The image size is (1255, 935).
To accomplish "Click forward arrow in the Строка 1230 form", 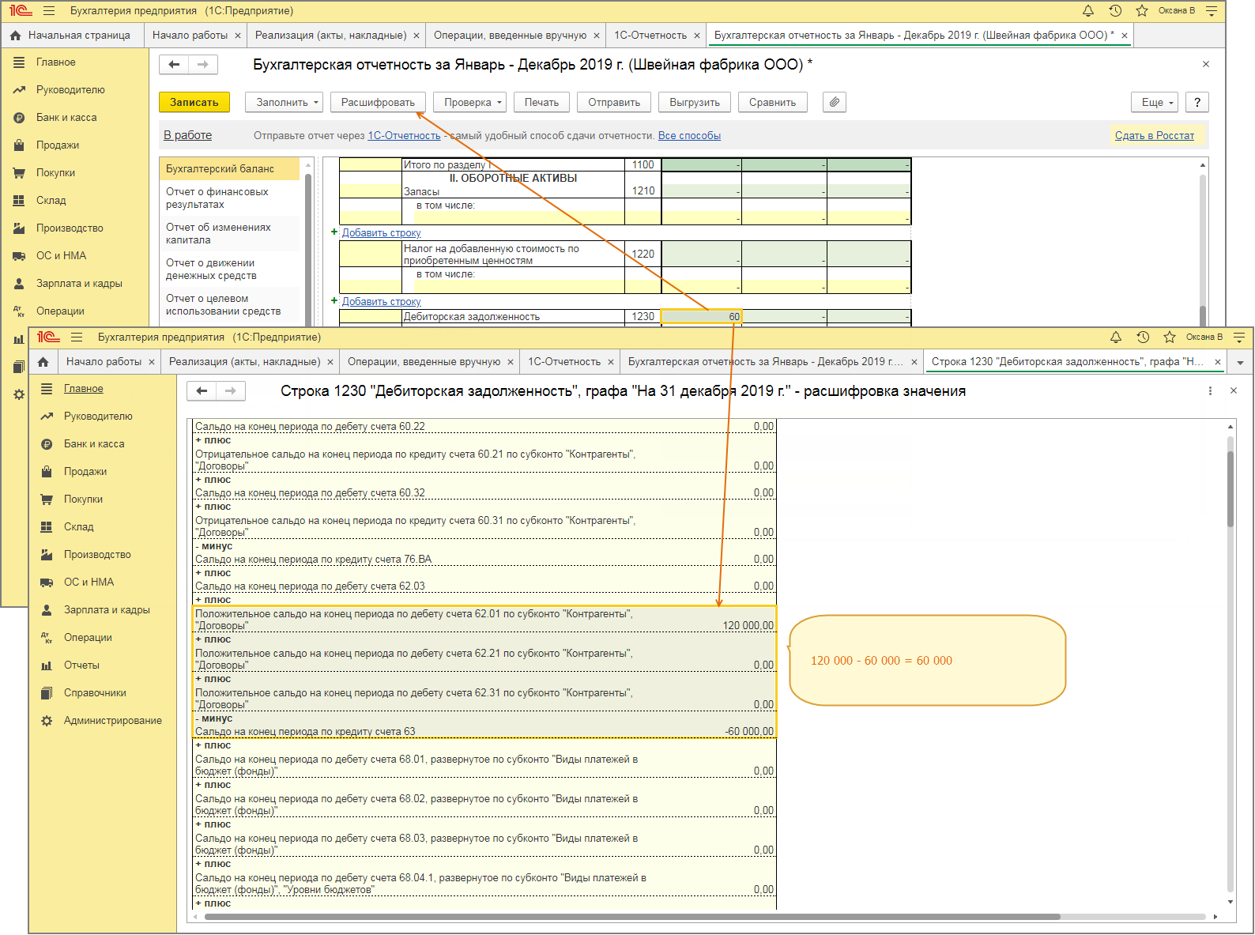I will point(231,390).
